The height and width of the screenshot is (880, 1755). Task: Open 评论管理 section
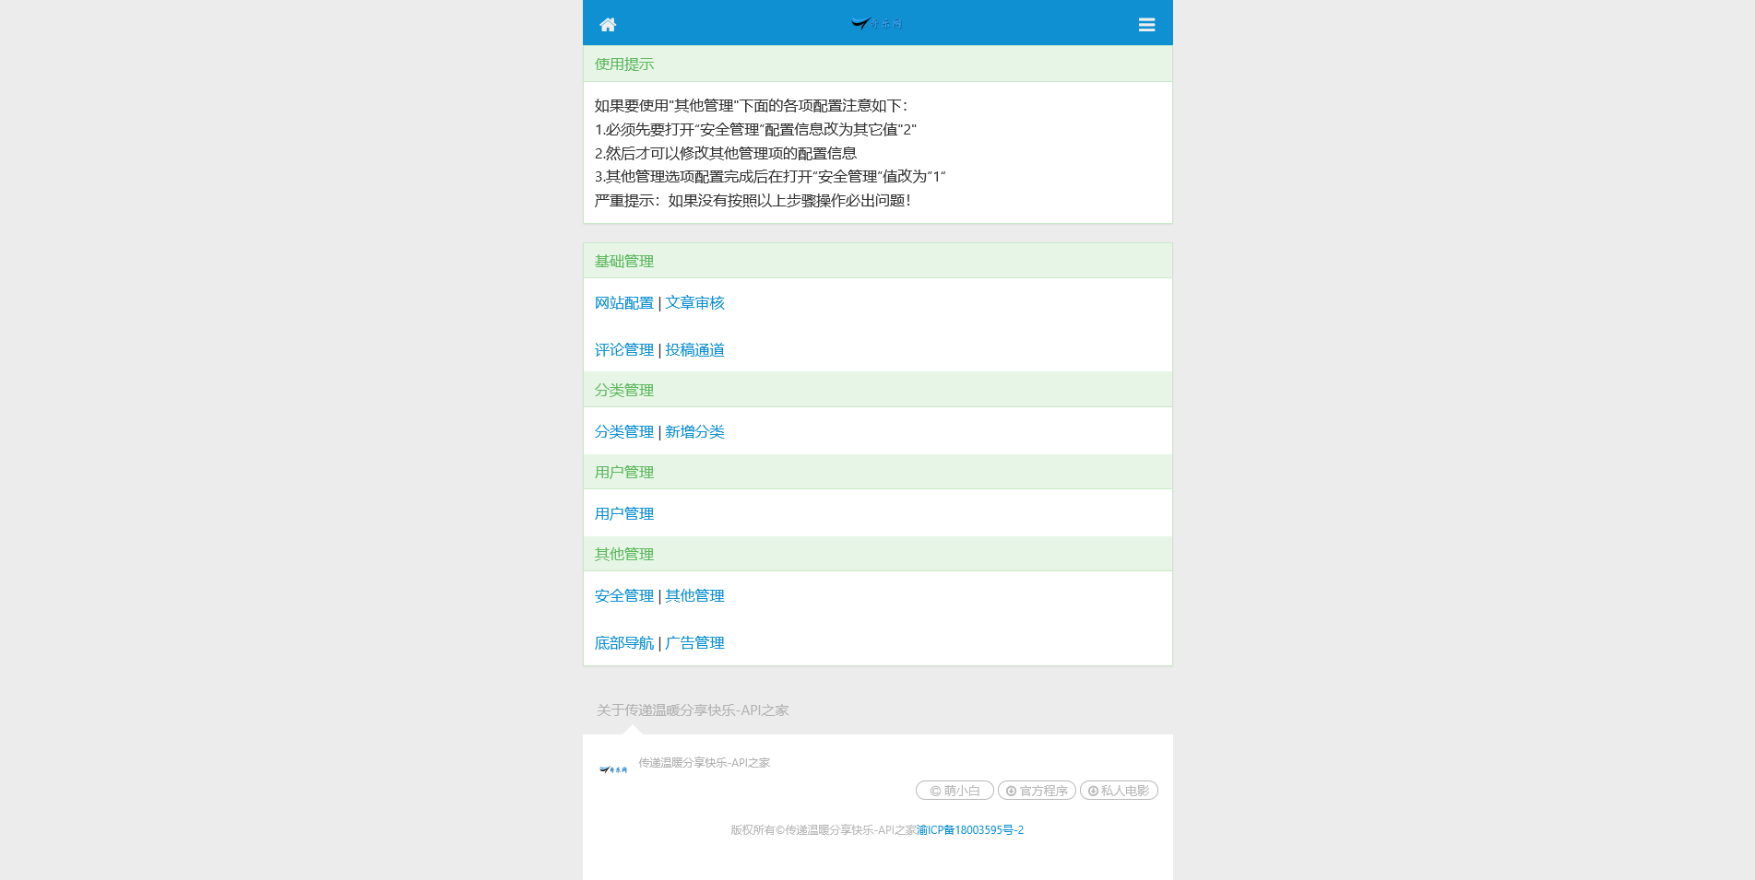click(x=623, y=350)
